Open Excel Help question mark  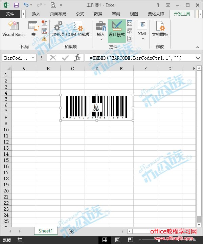point(158,5)
